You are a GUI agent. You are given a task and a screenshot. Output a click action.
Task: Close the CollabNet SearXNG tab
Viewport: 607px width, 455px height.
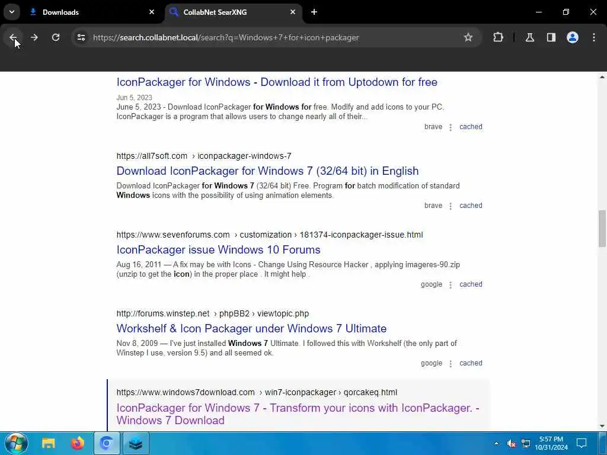click(293, 12)
